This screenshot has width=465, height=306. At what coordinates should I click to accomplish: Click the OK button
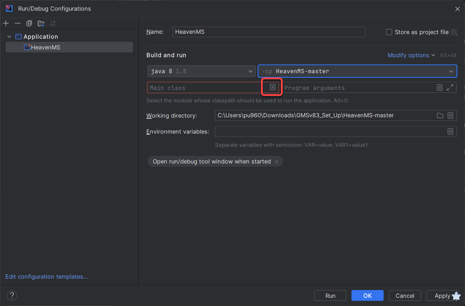pos(367,296)
